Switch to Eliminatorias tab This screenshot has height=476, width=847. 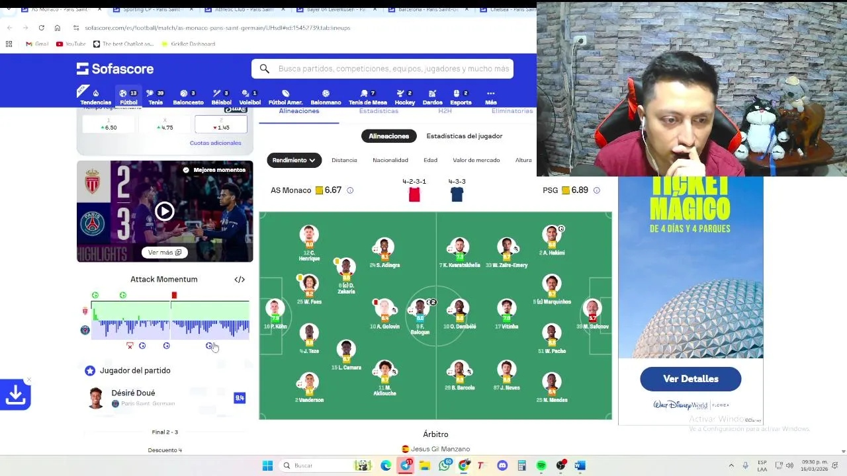click(x=512, y=112)
